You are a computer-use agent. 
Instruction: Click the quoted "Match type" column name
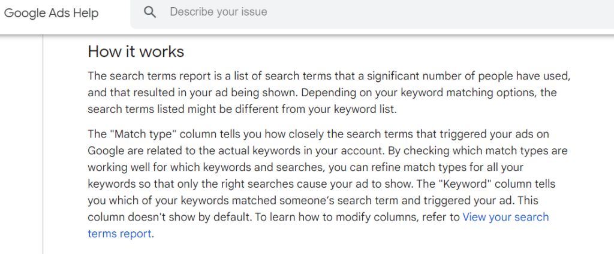click(143, 134)
